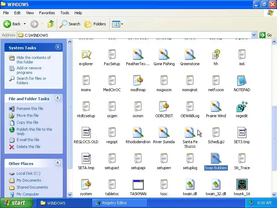Click Hide the contents of this folder
277x208 pixels.
coord(34,60)
